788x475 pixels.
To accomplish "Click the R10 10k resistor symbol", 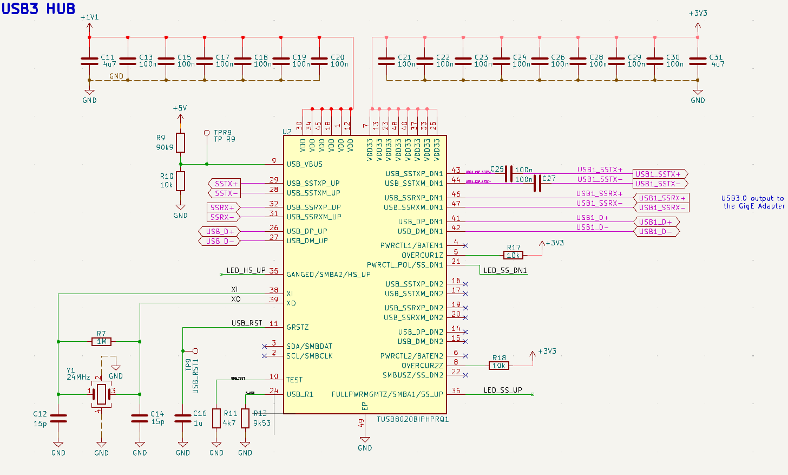I will 180,181.
